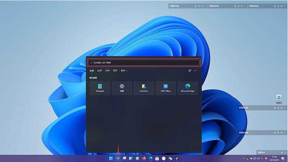Open OneDrive from top apps
288x162 pixels.
point(143,88)
